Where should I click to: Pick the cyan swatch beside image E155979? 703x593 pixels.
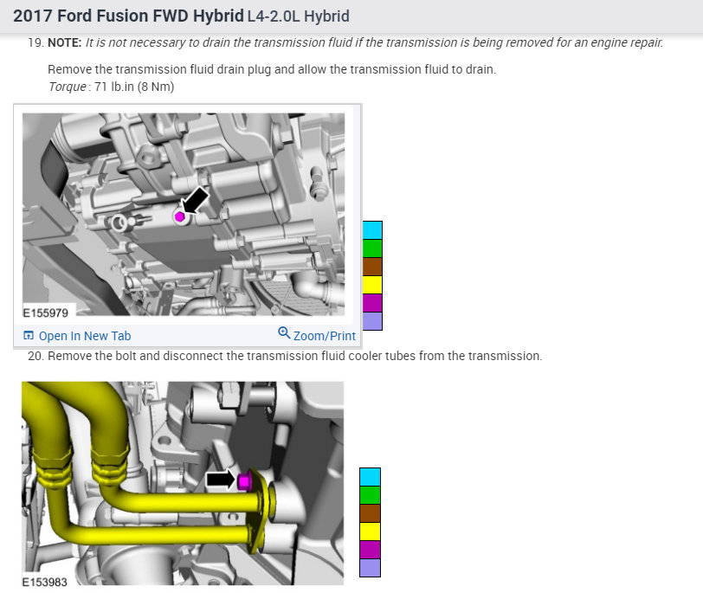[372, 230]
